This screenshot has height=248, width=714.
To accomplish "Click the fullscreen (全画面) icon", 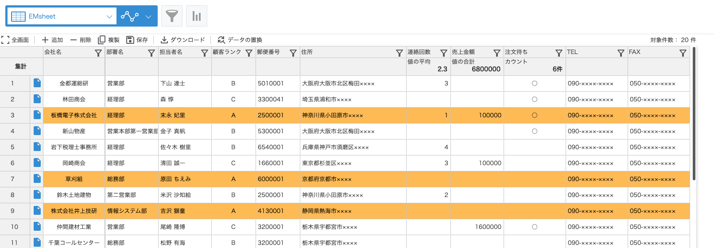I will [5, 40].
